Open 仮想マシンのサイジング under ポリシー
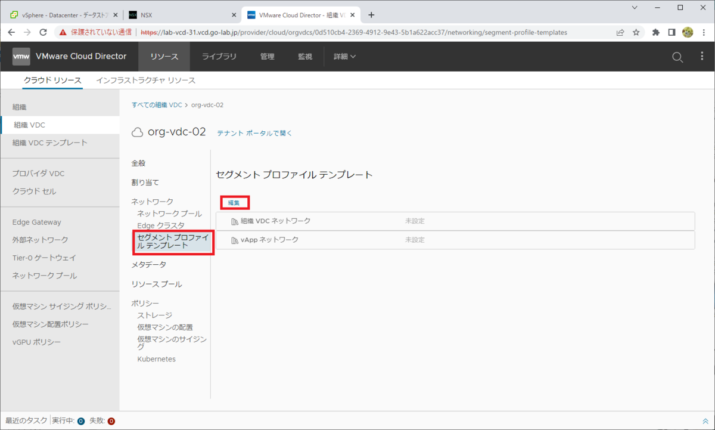The image size is (715, 430). (172, 343)
